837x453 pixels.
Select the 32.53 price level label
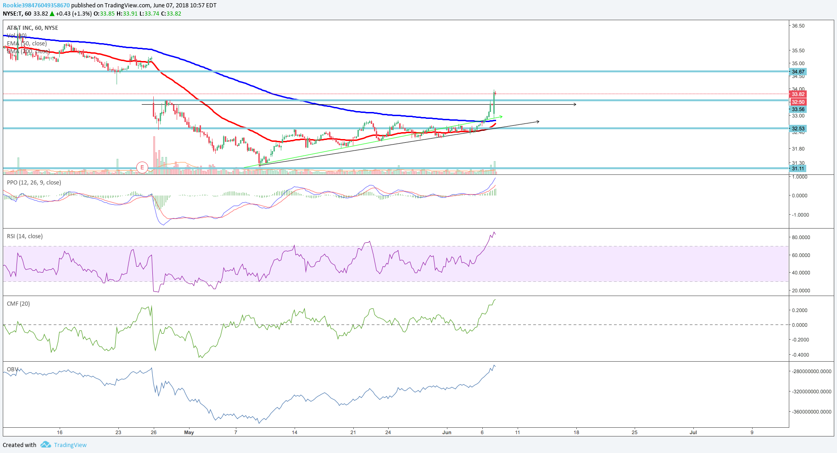(x=798, y=129)
